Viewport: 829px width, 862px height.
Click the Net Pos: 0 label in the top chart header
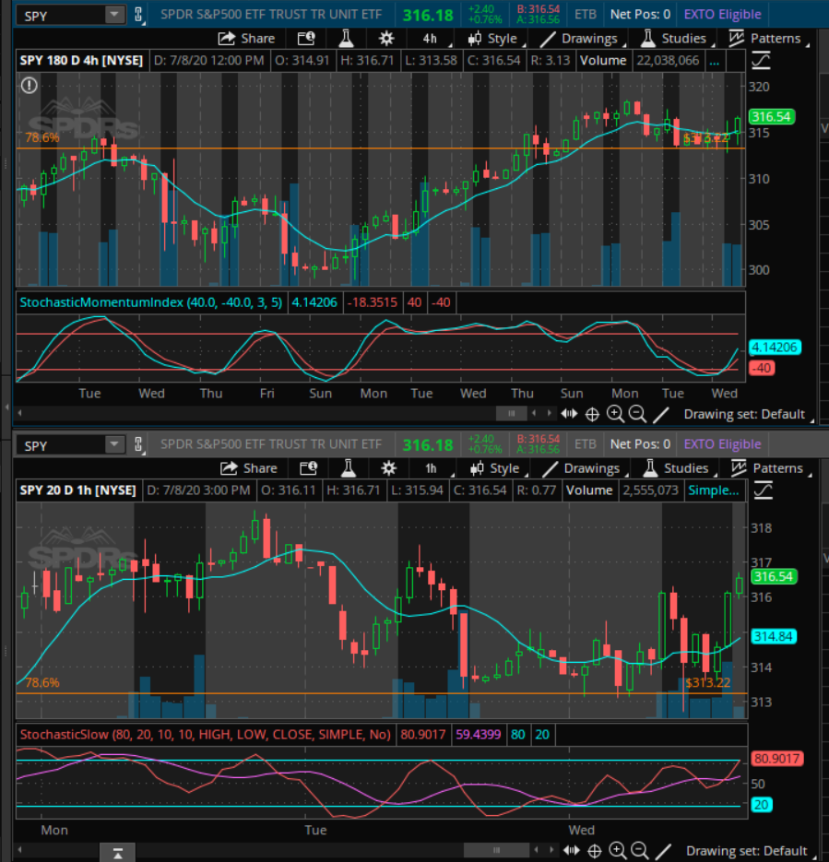click(641, 15)
